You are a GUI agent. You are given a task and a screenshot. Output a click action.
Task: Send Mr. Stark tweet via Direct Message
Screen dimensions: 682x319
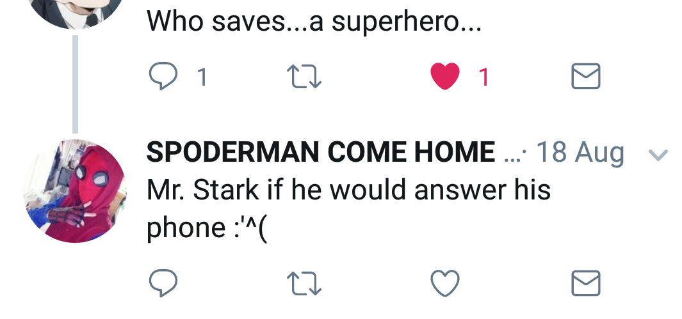coord(585,283)
